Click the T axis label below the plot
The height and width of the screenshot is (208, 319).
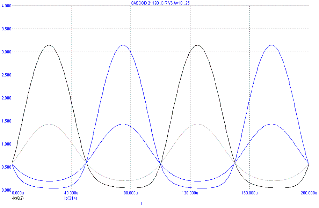coord(142,203)
